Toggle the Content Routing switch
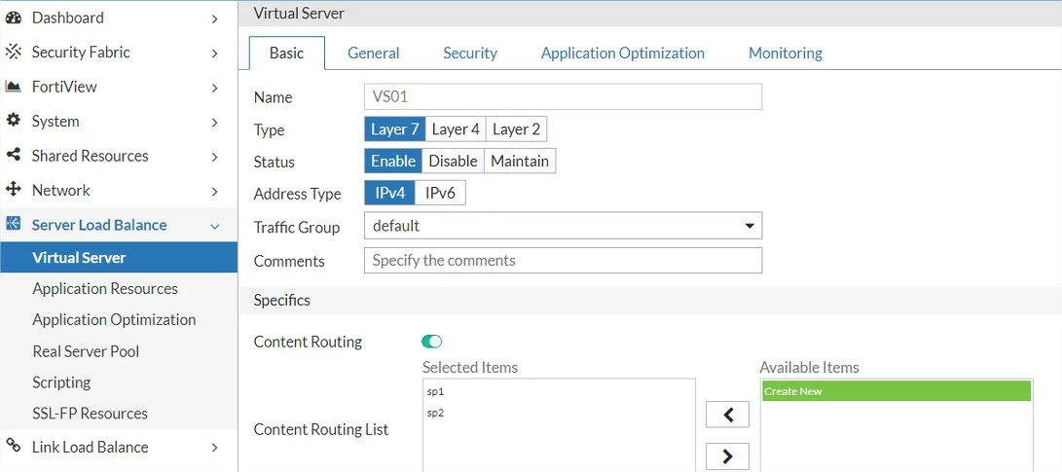 (x=431, y=342)
